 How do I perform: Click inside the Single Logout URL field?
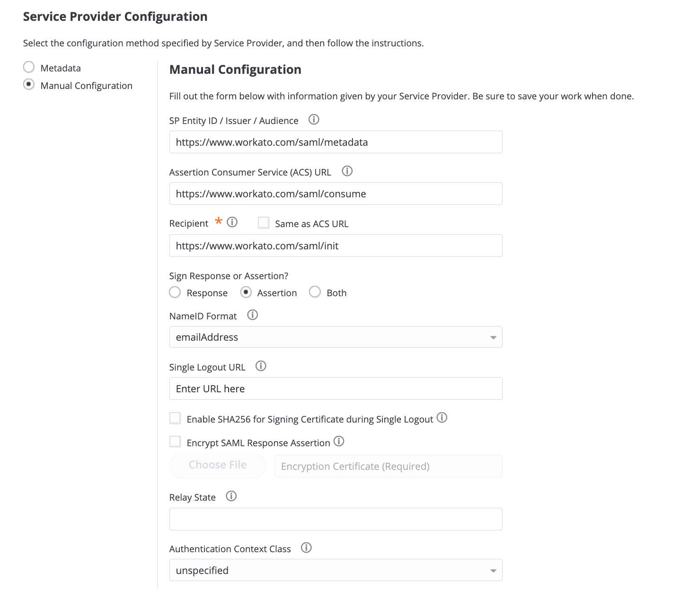pyautogui.click(x=336, y=388)
